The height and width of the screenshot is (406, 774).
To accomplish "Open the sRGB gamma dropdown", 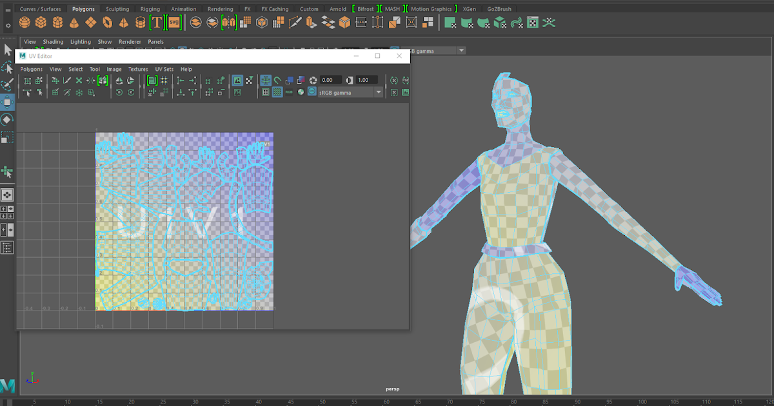I will click(379, 92).
